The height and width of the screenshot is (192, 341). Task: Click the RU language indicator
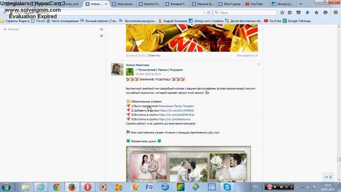click(256, 187)
